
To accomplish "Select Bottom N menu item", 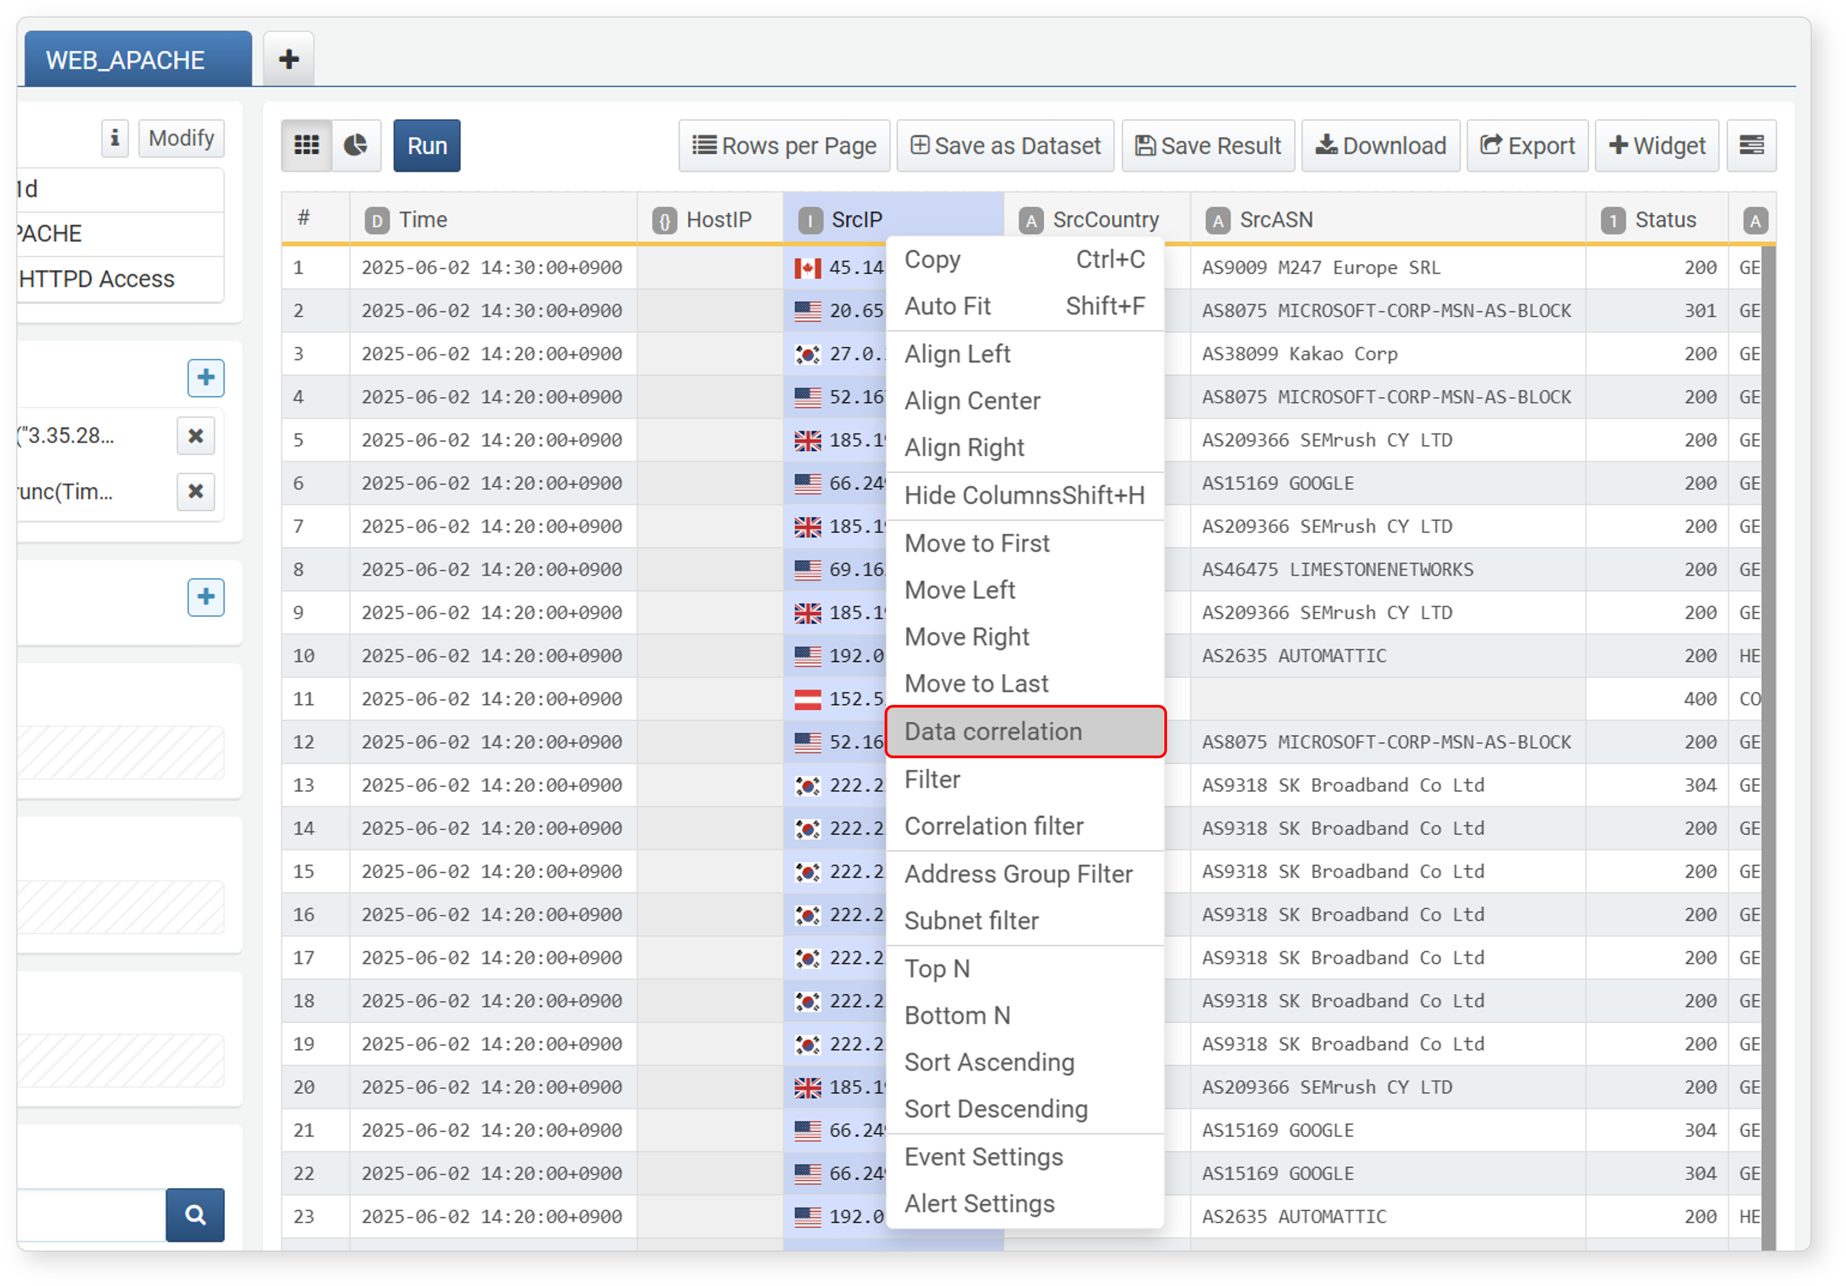I will (x=1024, y=1016).
